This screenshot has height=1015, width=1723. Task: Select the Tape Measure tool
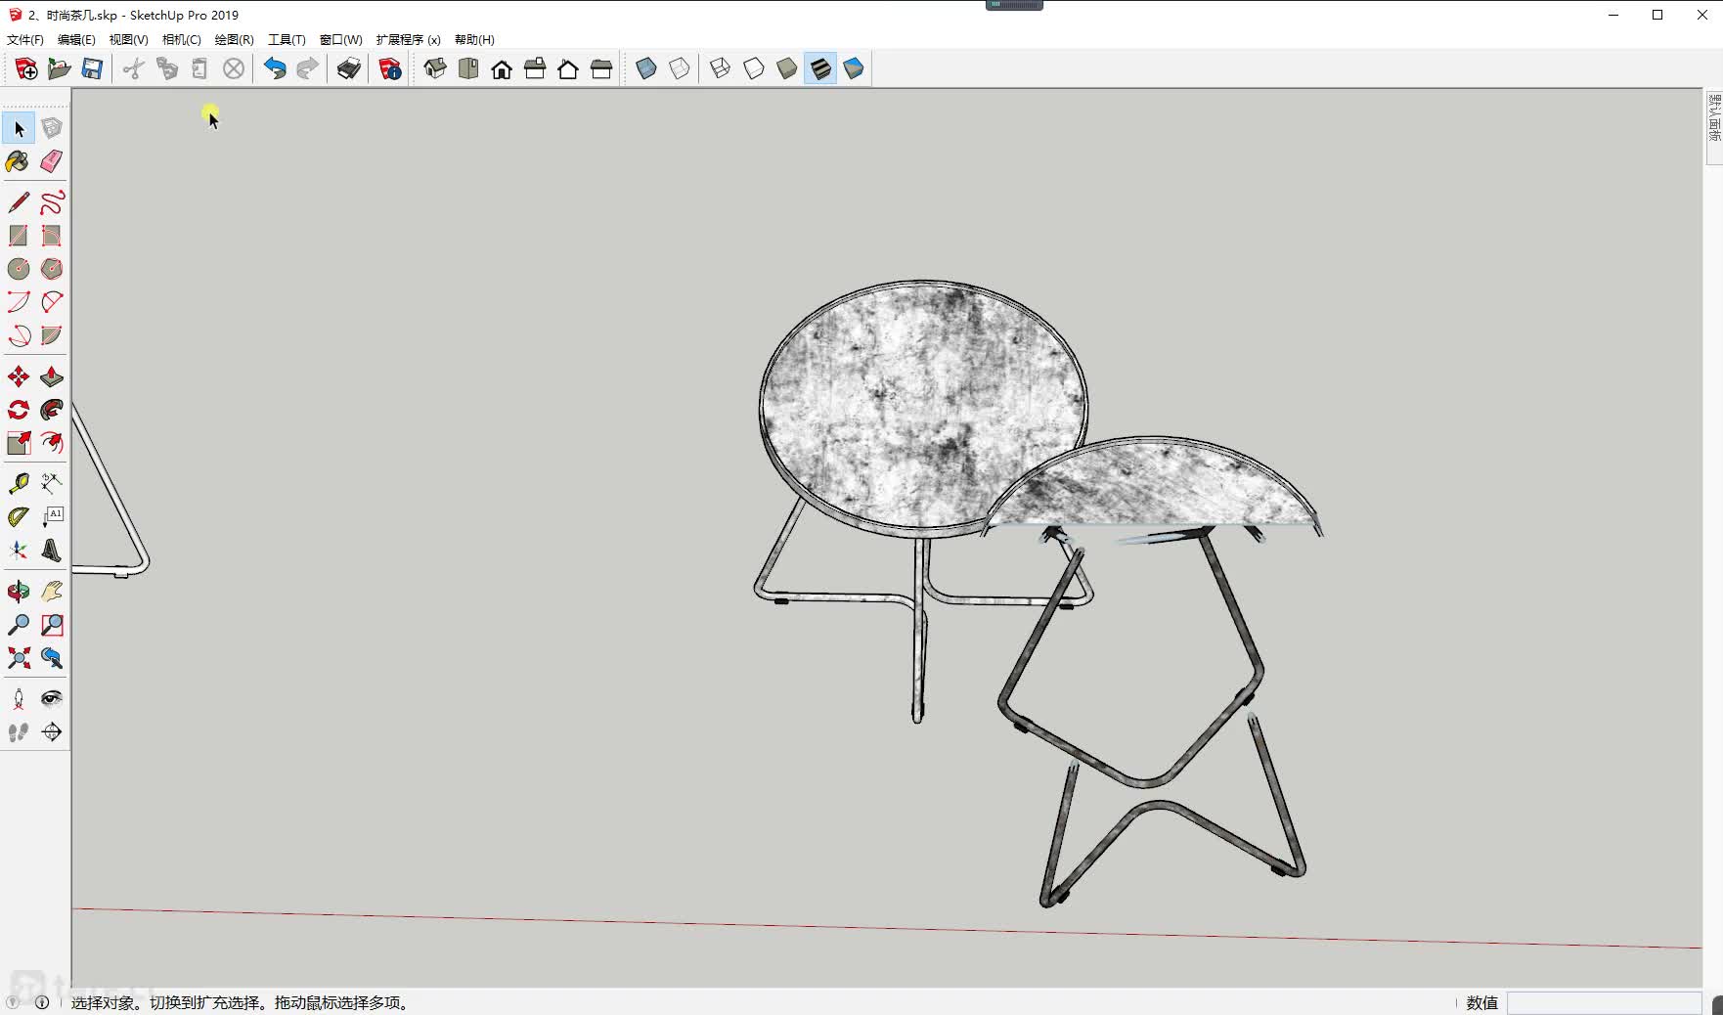click(19, 483)
